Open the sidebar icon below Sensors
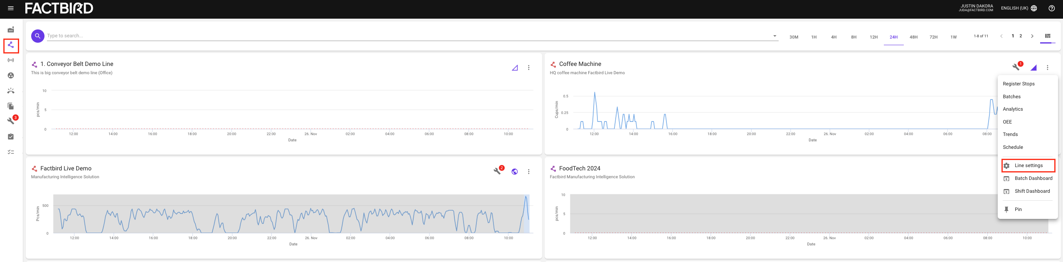Image resolution: width=1063 pixels, height=262 pixels. [x=11, y=75]
